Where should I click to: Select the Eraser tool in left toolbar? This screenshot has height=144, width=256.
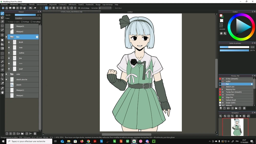tap(2, 17)
